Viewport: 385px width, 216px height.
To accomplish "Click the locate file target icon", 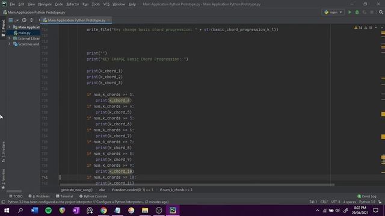I will tap(24, 20).
